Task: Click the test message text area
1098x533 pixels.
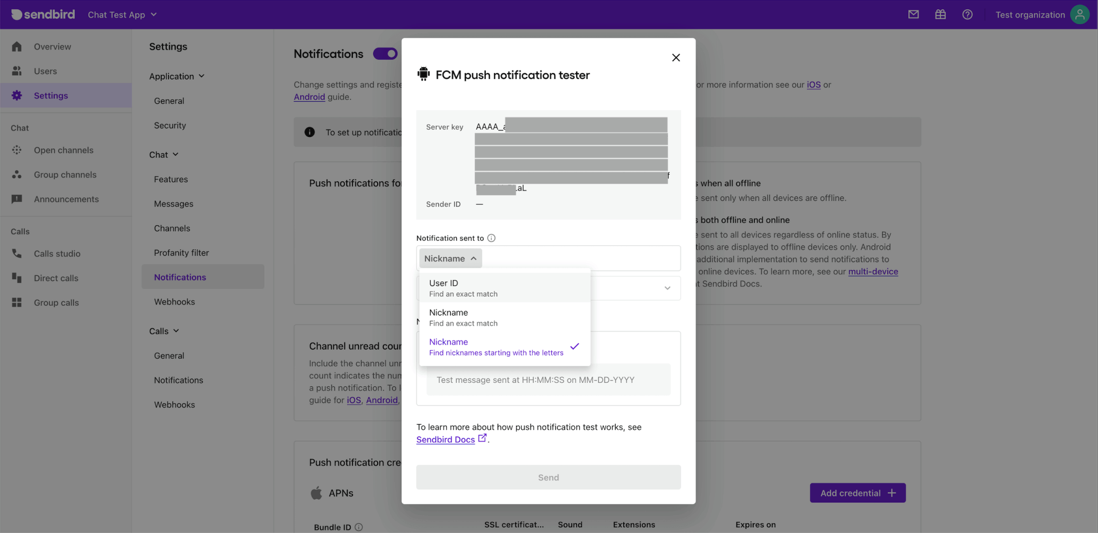Action: (549, 380)
